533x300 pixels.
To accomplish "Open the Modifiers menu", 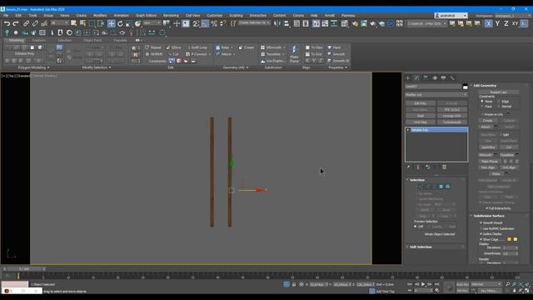I will pos(100,15).
